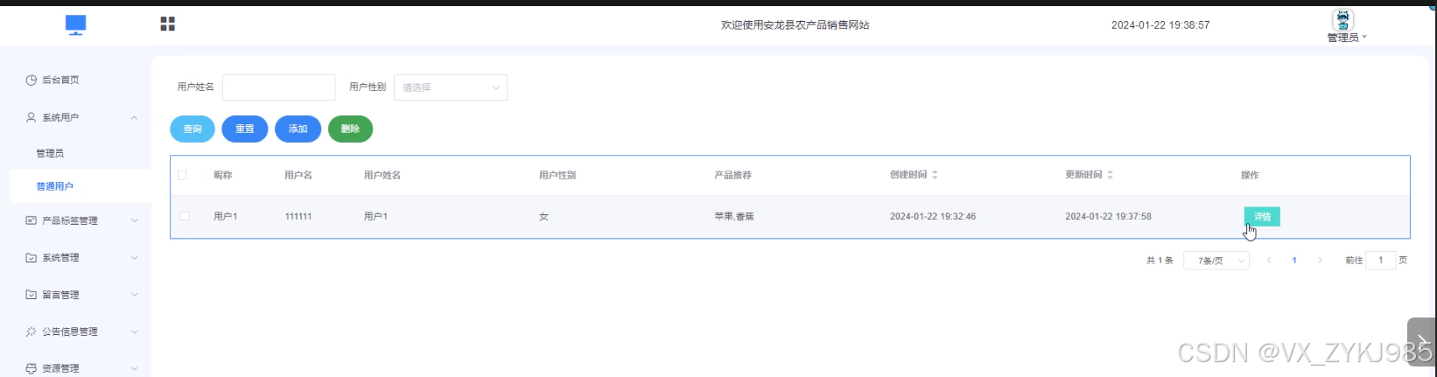Image resolution: width=1437 pixels, height=377 pixels.
Task: Expand the 公告信息管理 chevron
Action: tap(134, 332)
